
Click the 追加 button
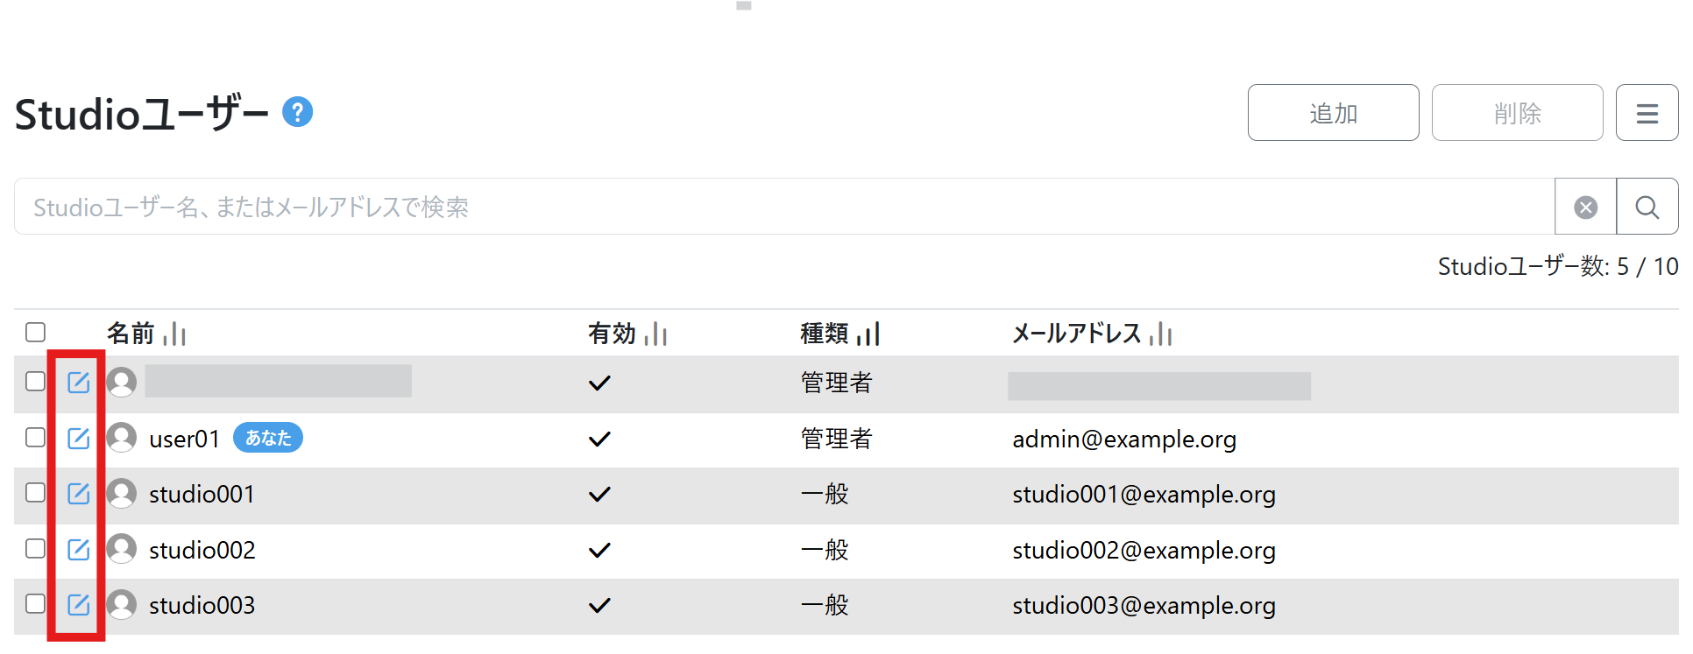click(1333, 113)
